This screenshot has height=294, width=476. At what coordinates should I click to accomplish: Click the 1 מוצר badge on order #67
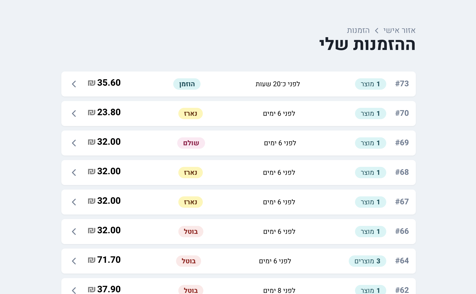coord(370,202)
